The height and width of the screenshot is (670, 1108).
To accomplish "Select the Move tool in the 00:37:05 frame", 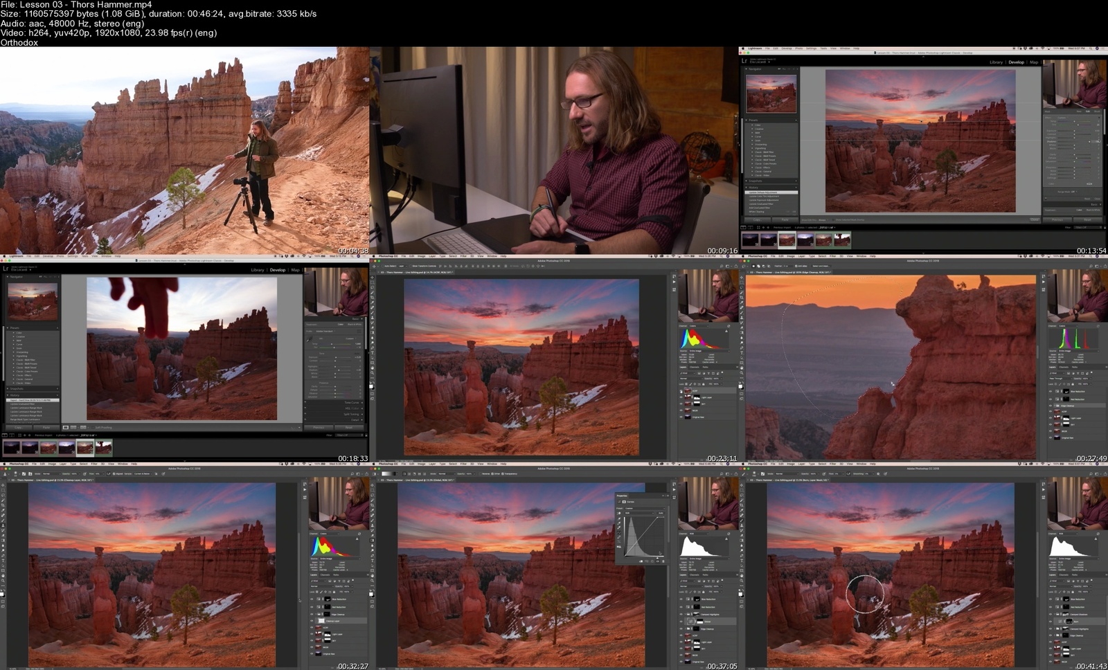I will (x=373, y=485).
